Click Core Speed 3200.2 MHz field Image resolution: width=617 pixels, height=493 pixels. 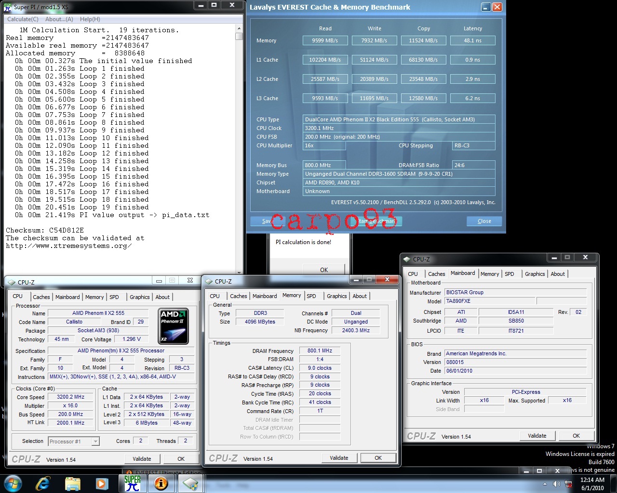tap(70, 397)
